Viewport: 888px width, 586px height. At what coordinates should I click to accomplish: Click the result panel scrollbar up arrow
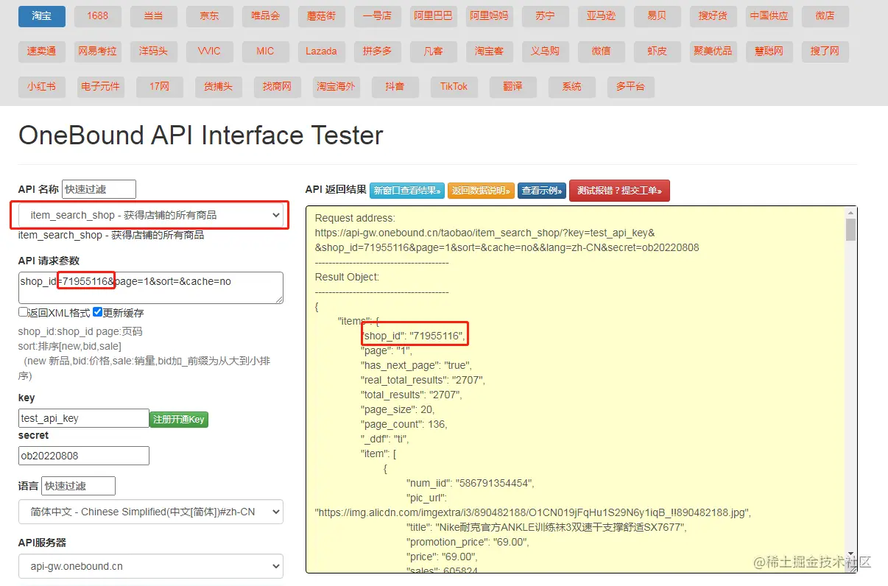851,213
